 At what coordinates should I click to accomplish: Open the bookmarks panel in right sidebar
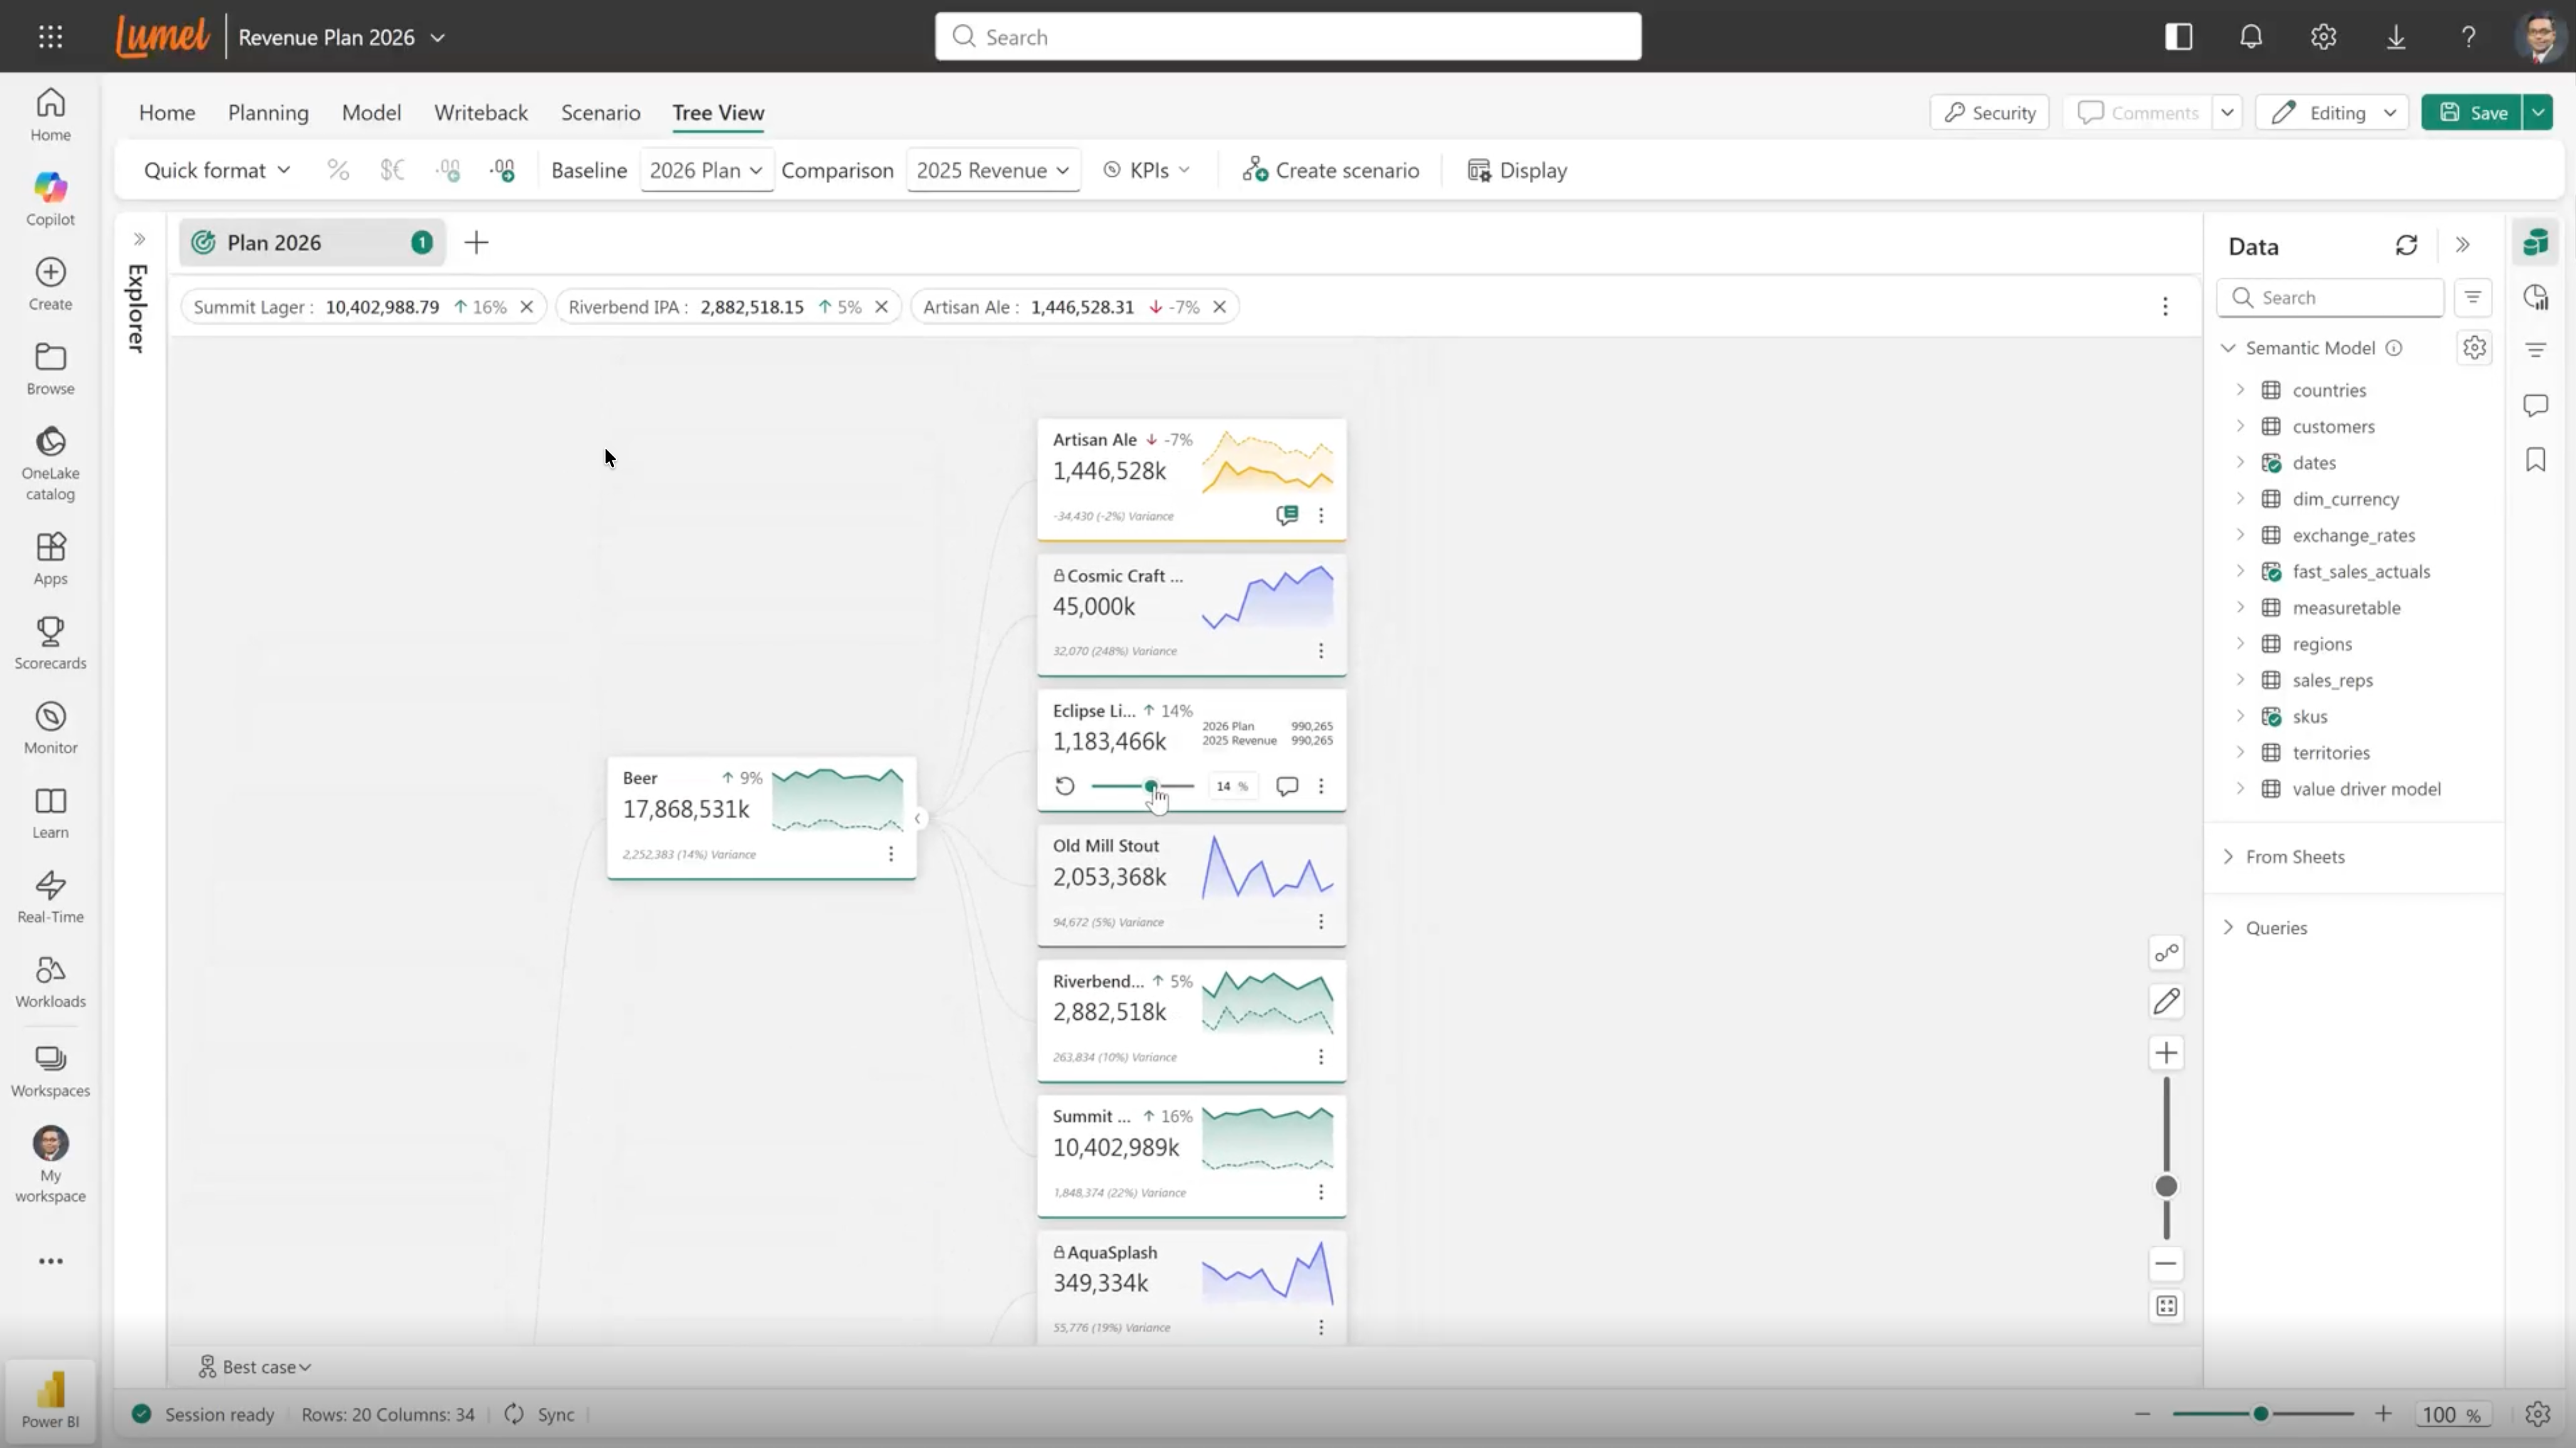coord(2535,459)
